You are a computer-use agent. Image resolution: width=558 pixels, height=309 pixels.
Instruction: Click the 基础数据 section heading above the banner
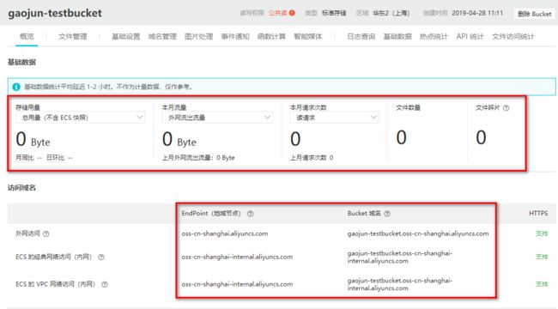(x=21, y=63)
